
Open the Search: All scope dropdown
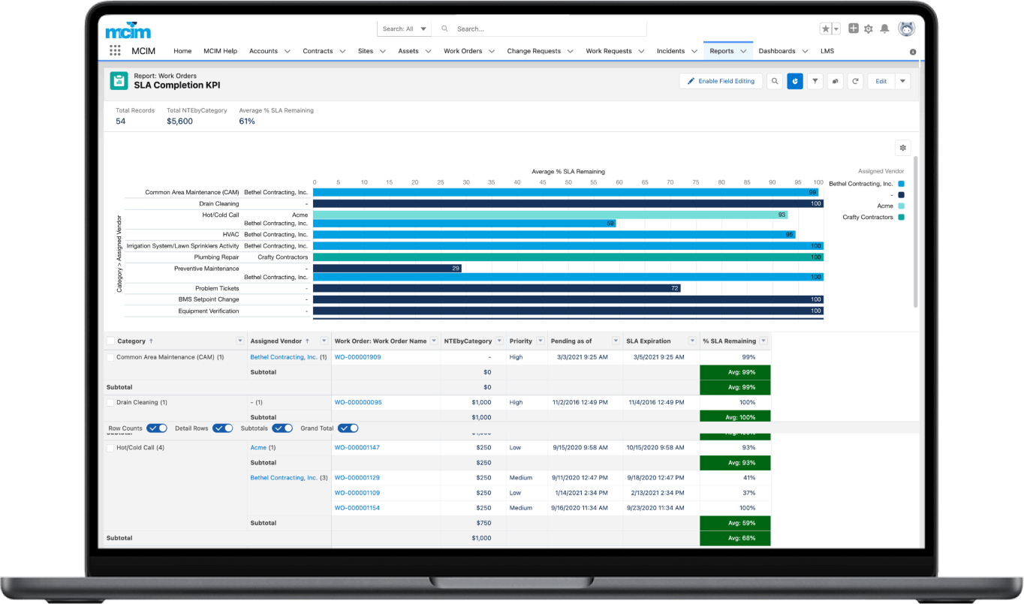click(x=404, y=29)
